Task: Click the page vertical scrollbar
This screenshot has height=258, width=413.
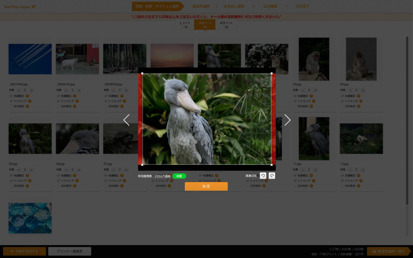Action: pos(407,120)
